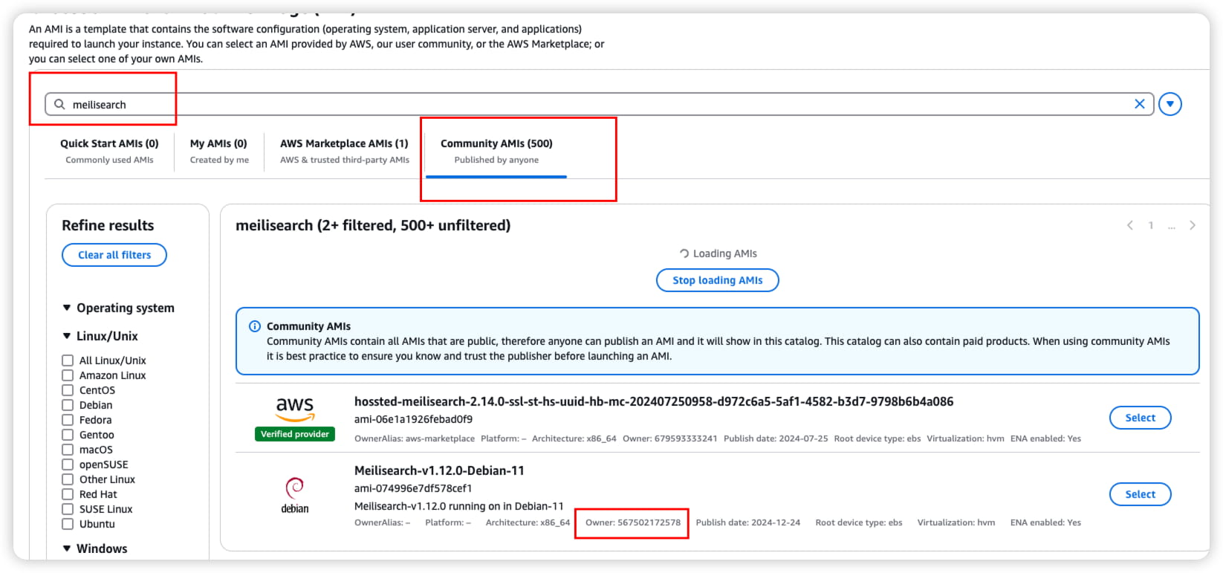
Task: Check the Amazon Linux filter
Action: pos(68,375)
